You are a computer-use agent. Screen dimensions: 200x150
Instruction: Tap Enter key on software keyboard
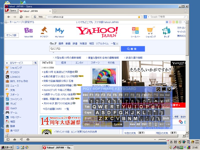click(x=166, y=107)
